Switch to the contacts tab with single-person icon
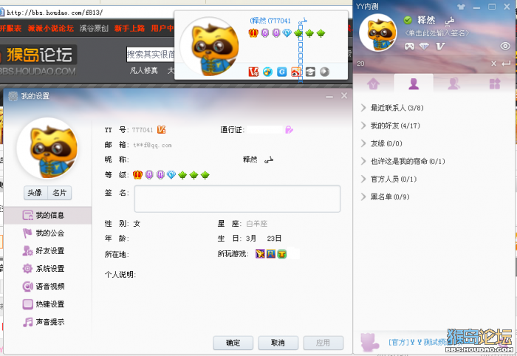This screenshot has height=356, width=517. (414, 83)
